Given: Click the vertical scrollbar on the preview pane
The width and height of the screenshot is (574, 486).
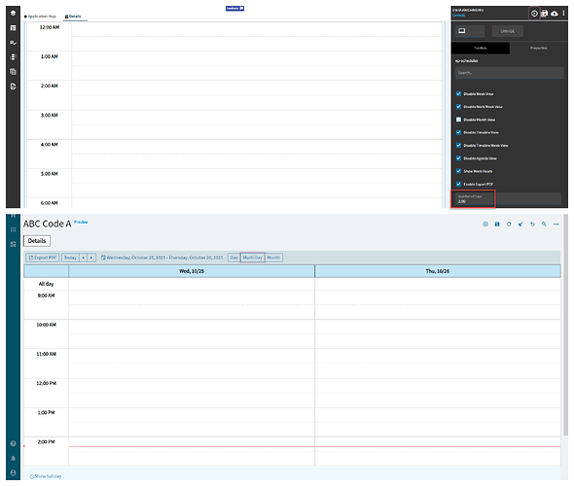Looking at the screenshot, I should 566,326.
